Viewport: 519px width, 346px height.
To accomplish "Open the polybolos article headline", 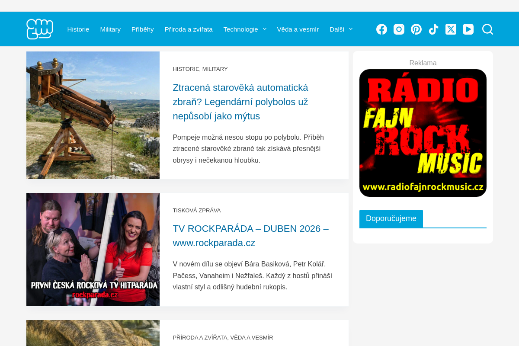I will coord(240,102).
